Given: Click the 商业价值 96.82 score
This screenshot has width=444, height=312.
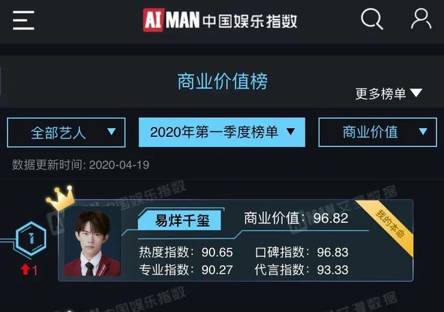Looking at the screenshot, I should click(296, 218).
